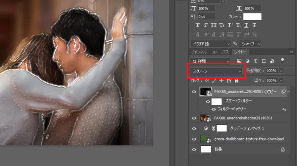Edit the baseline shift 0 pt field
Screen dimensions: 297x166
pyautogui.click(x=206, y=17)
